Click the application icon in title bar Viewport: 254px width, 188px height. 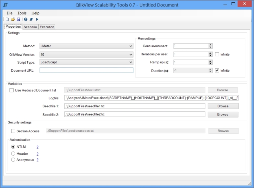6,5
